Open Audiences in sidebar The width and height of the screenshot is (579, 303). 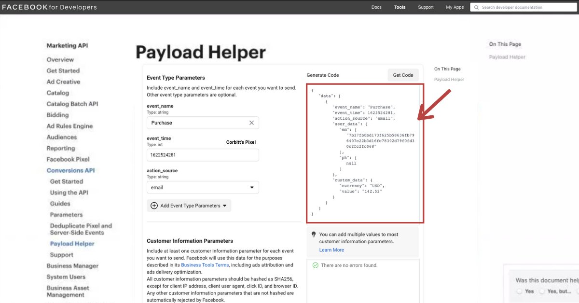pyautogui.click(x=61, y=138)
